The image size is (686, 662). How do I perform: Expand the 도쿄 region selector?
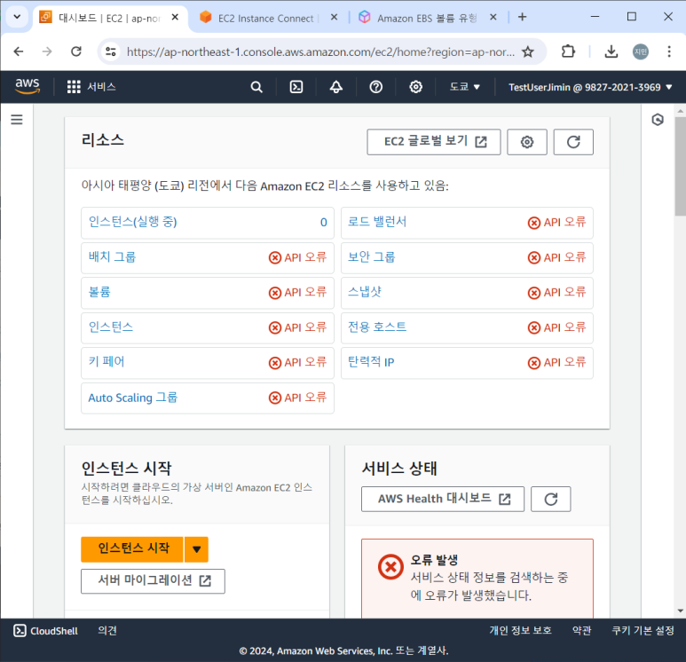[465, 87]
